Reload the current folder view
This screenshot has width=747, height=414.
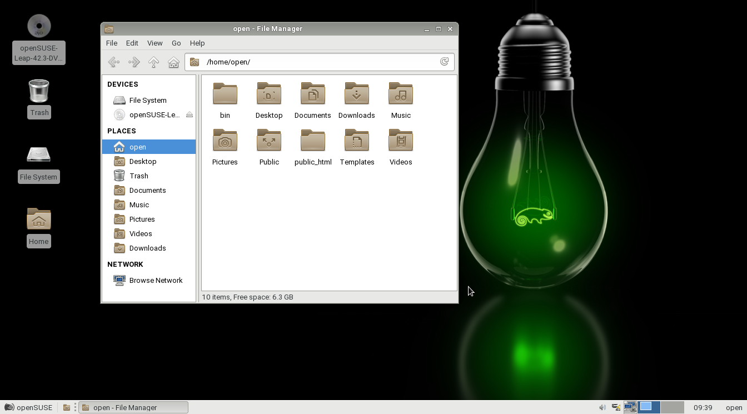coord(444,62)
